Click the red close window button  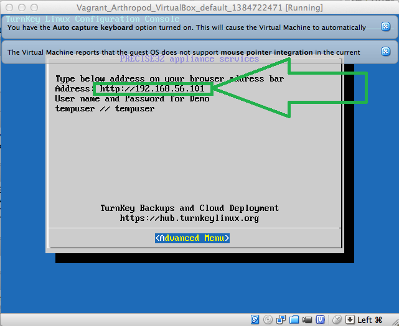9,7
